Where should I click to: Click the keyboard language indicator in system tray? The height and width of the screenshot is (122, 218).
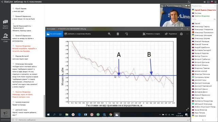click(x=173, y=115)
